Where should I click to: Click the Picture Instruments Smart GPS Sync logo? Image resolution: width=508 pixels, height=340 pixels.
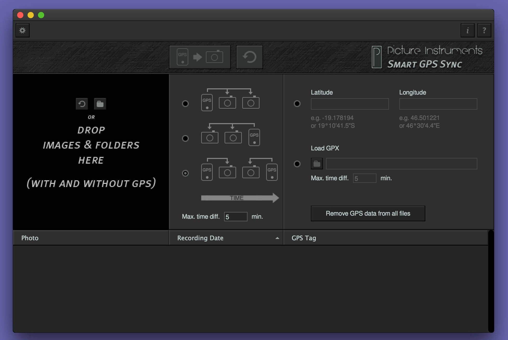427,57
